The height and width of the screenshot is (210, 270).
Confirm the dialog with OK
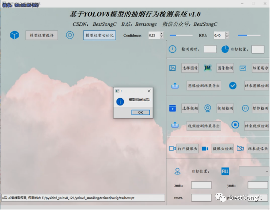click(x=140, y=112)
